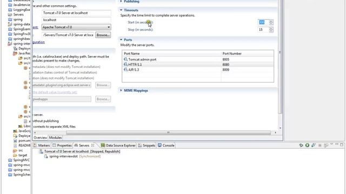Click the SpringSche project folder icon
This screenshot has width=346, height=194.
(x=10, y=175)
